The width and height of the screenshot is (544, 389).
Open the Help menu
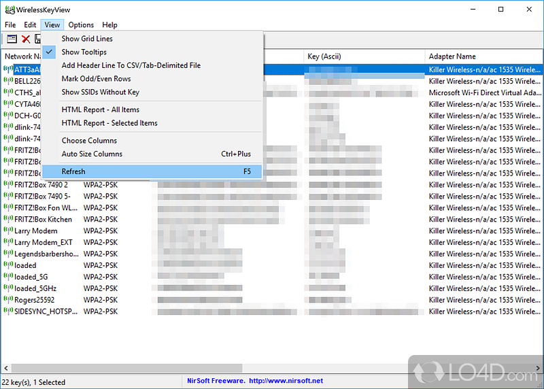(109, 25)
